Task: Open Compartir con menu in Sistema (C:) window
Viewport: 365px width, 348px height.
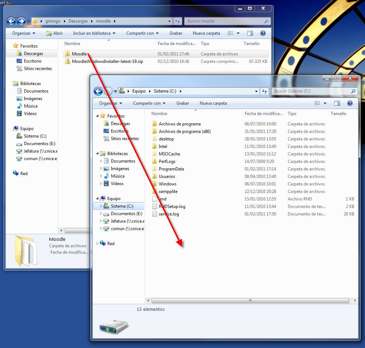Action: 149,103
